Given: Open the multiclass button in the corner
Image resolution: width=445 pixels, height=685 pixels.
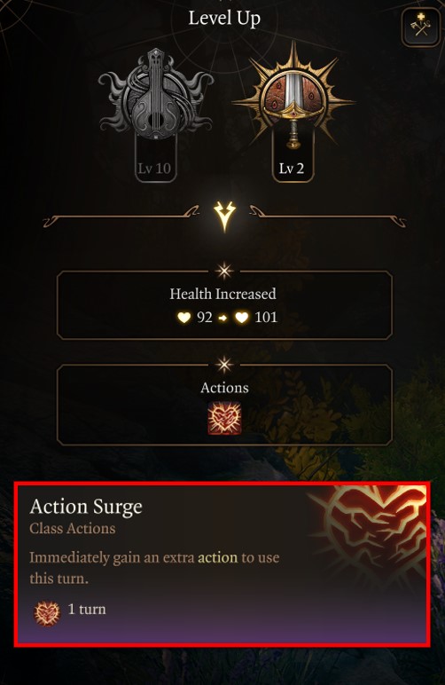Looking at the screenshot, I should [x=420, y=28].
